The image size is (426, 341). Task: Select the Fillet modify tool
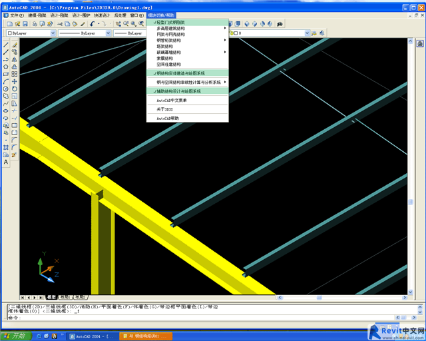coord(15,148)
